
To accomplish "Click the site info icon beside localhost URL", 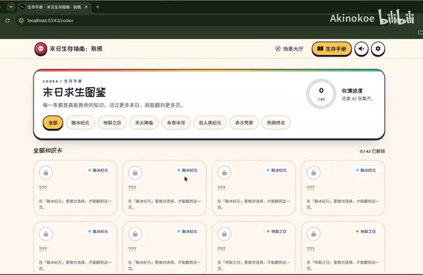I will pyautogui.click(x=21, y=21).
